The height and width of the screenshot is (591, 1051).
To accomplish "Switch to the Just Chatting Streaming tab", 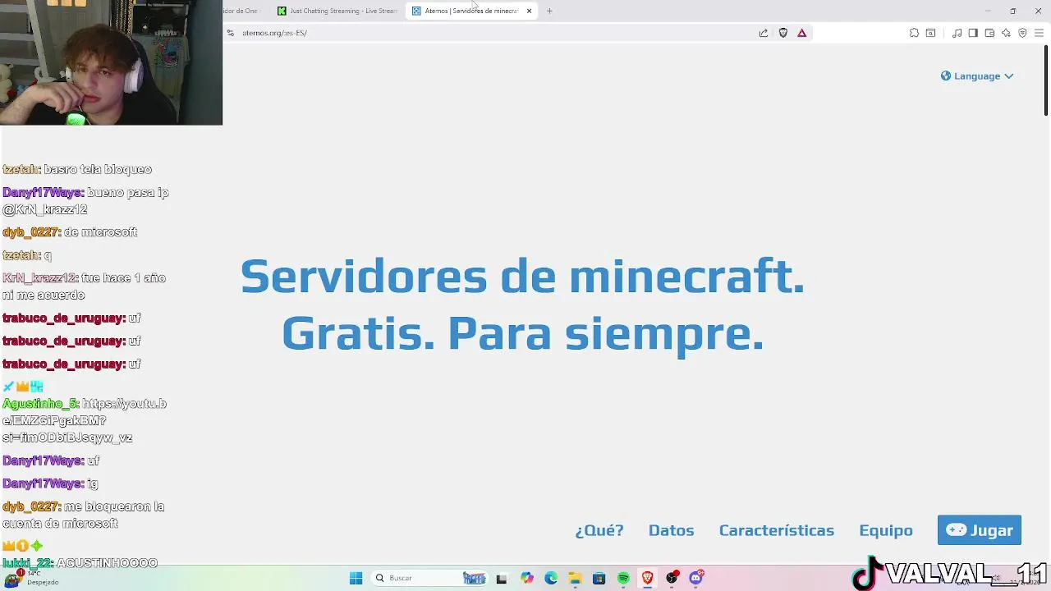I will (337, 11).
